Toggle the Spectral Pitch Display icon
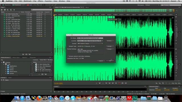182x102 pixels. coord(31,5)
